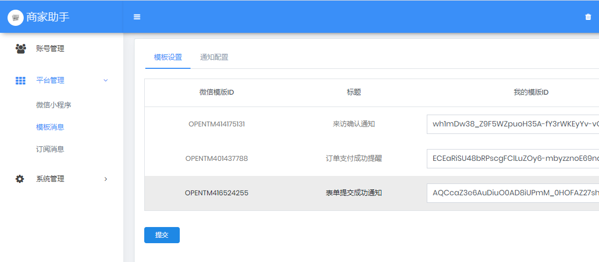Edit the template ID field for 表单提交成功通知
Viewport: 599px width, 262px height.
pyautogui.click(x=512, y=193)
